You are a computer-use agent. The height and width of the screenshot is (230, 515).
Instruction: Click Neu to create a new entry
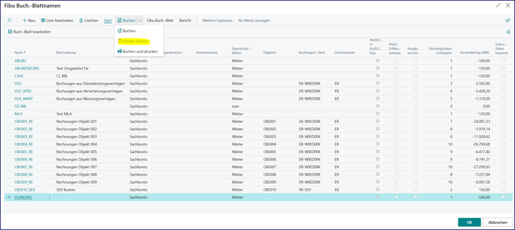(x=28, y=20)
